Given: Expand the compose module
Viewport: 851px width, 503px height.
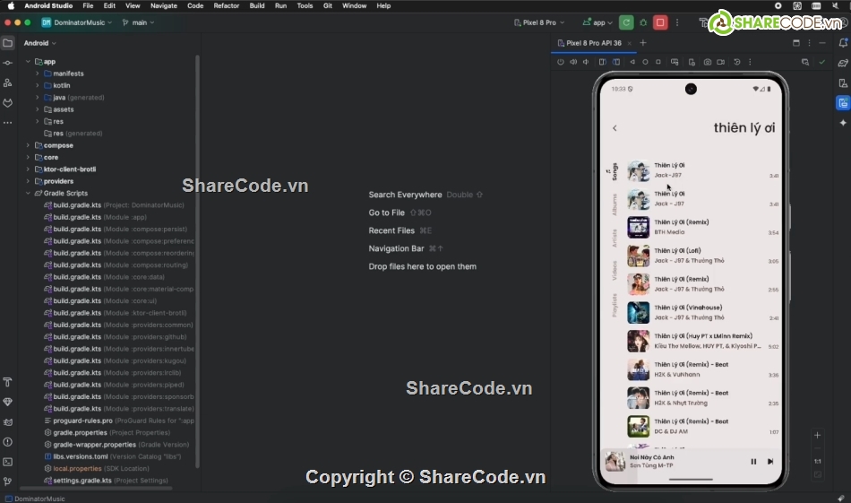Looking at the screenshot, I should pyautogui.click(x=29, y=145).
